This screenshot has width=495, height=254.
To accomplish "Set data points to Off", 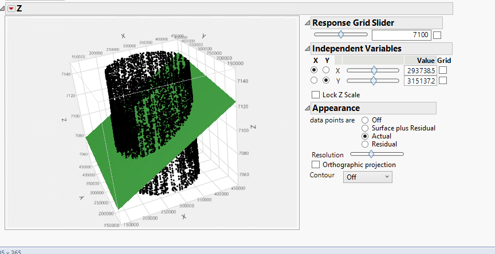I will click(364, 120).
